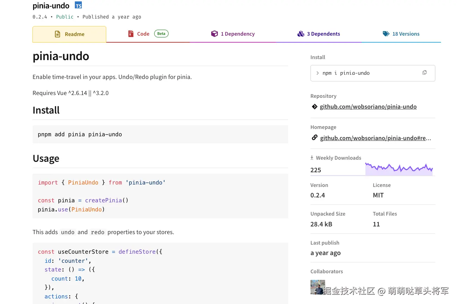
Task: Click the count: 10 code line
Action: pos(68,278)
